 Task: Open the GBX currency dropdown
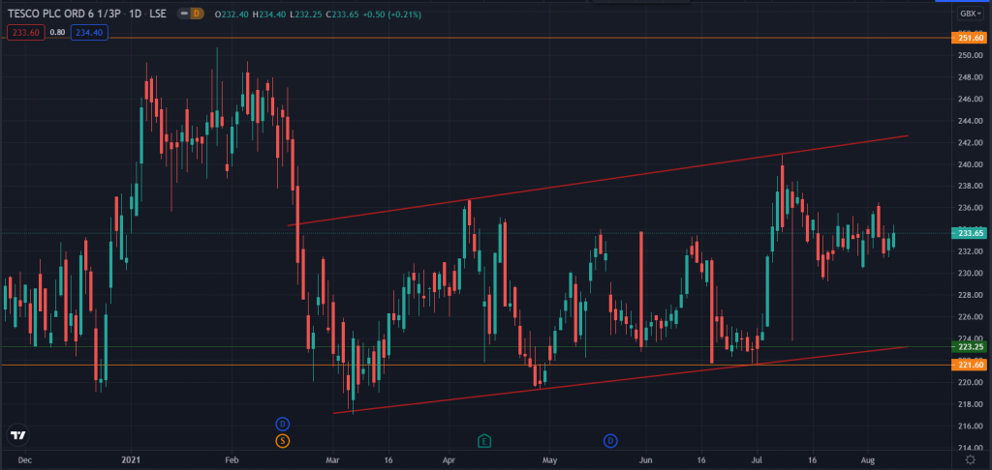(972, 14)
